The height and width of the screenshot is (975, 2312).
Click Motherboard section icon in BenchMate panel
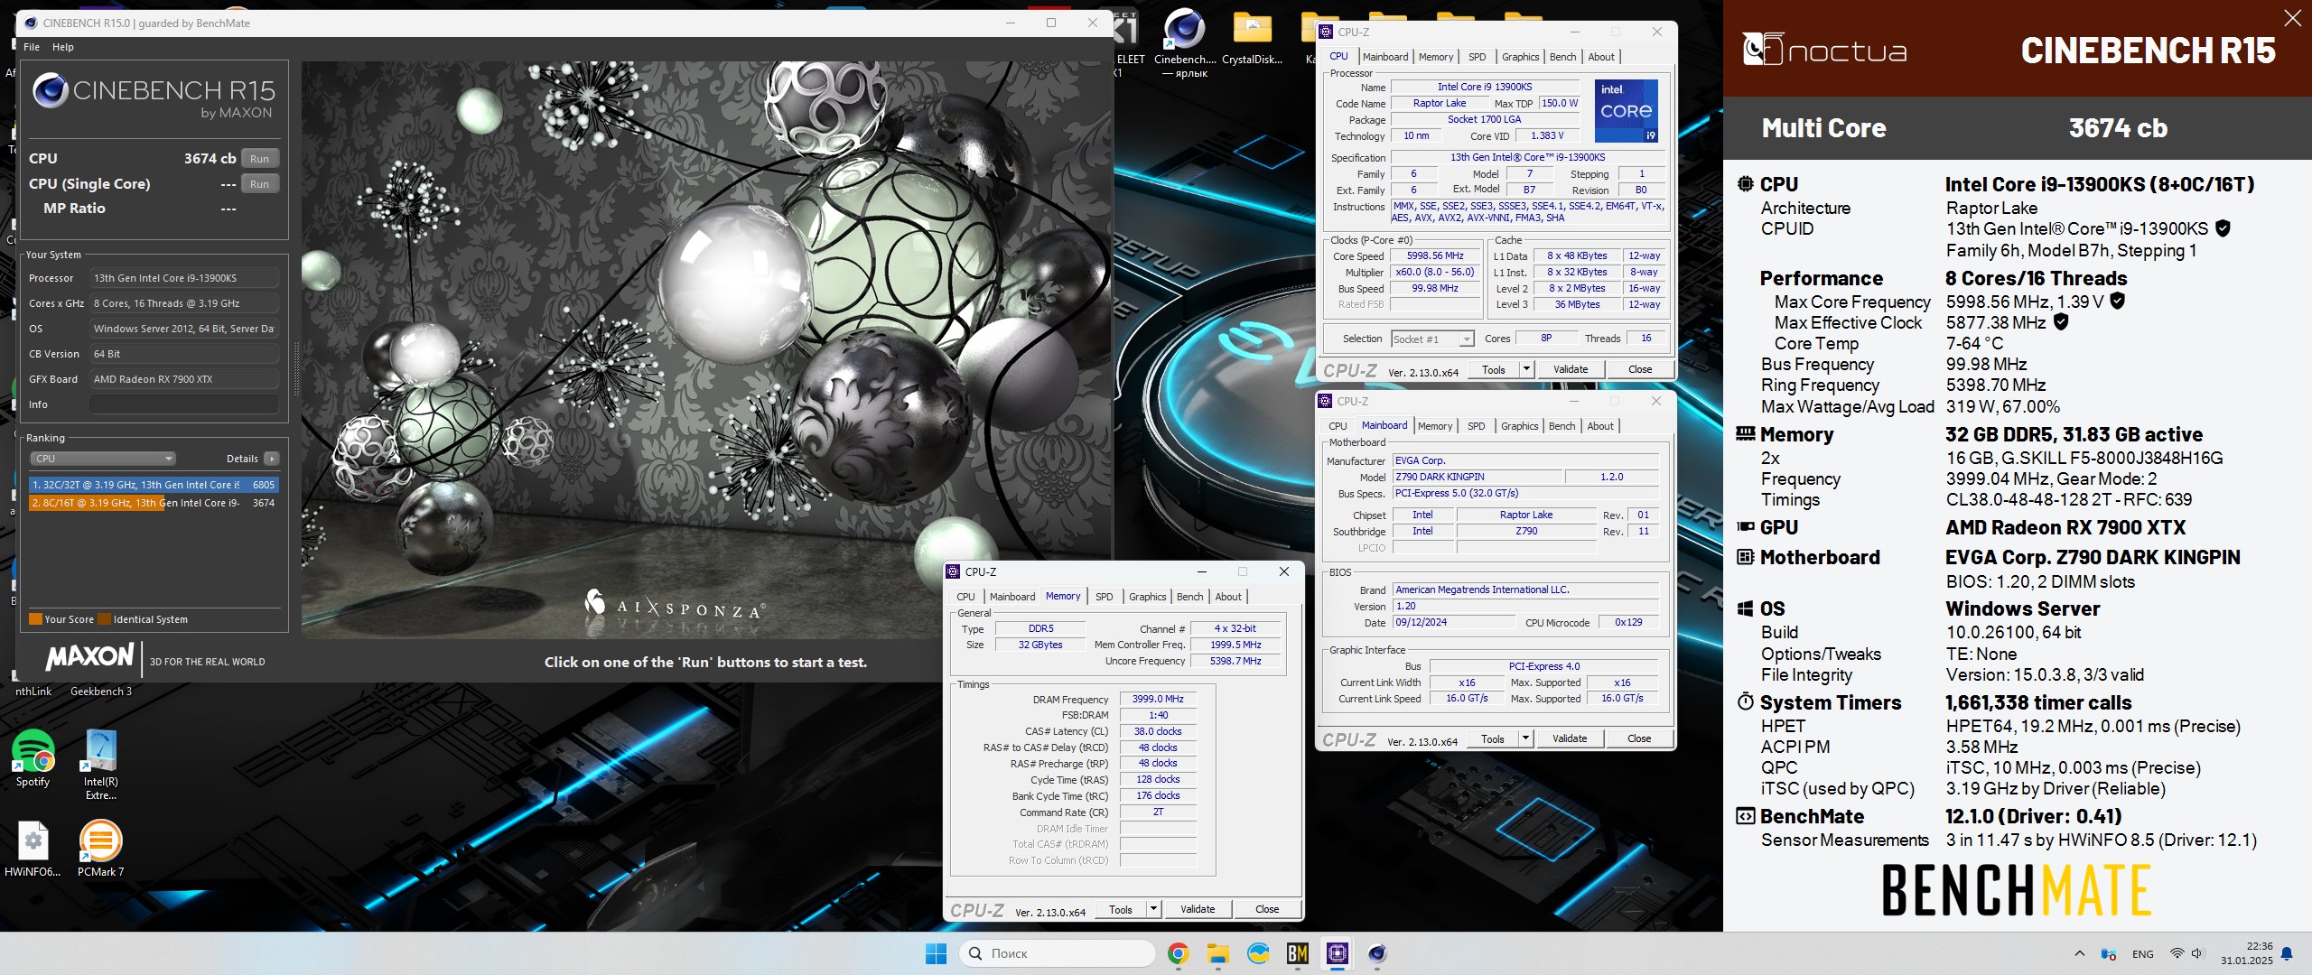(x=1746, y=557)
